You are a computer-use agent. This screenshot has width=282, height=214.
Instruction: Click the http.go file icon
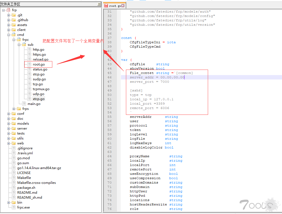pos(29,50)
